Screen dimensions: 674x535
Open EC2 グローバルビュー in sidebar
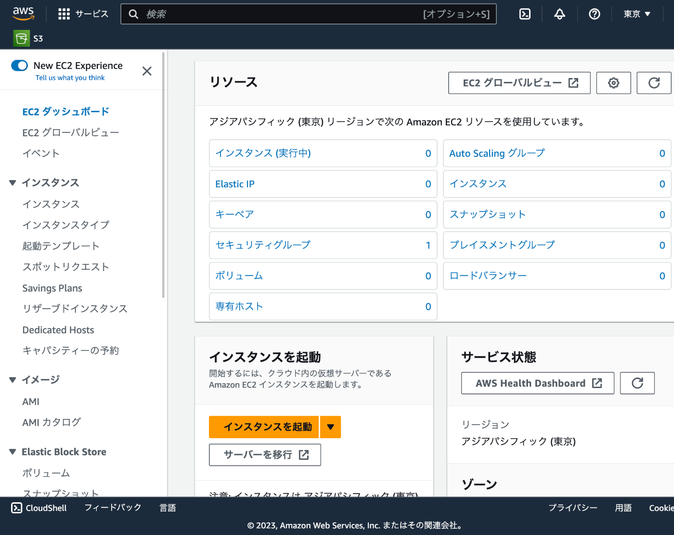tap(71, 132)
